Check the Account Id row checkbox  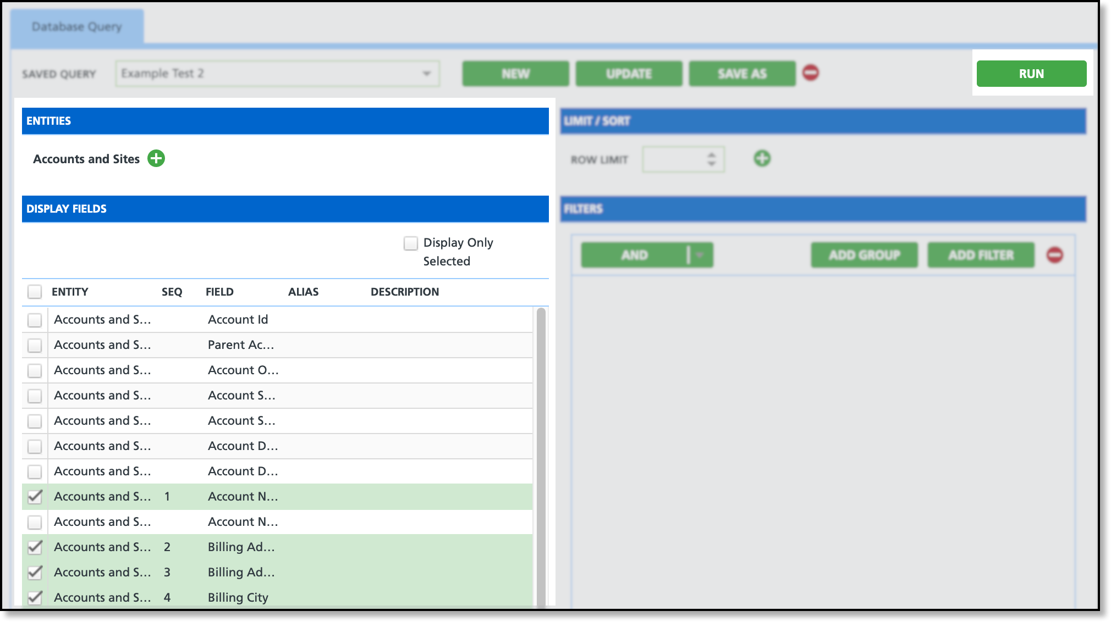35,320
